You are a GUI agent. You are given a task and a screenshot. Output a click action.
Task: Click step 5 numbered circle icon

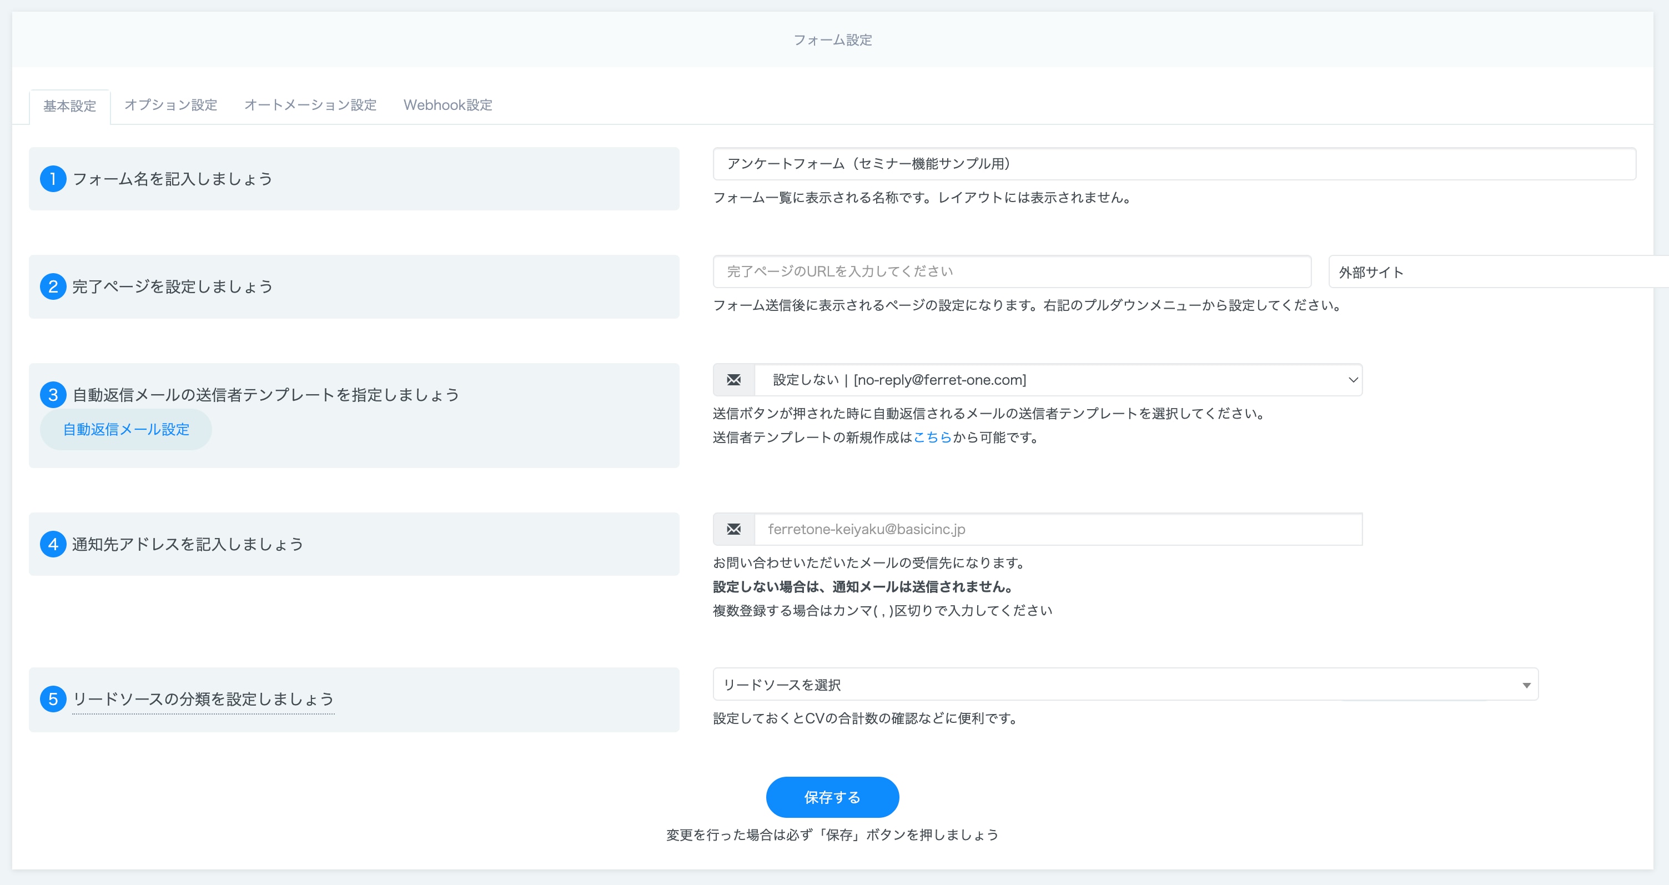pyautogui.click(x=53, y=699)
